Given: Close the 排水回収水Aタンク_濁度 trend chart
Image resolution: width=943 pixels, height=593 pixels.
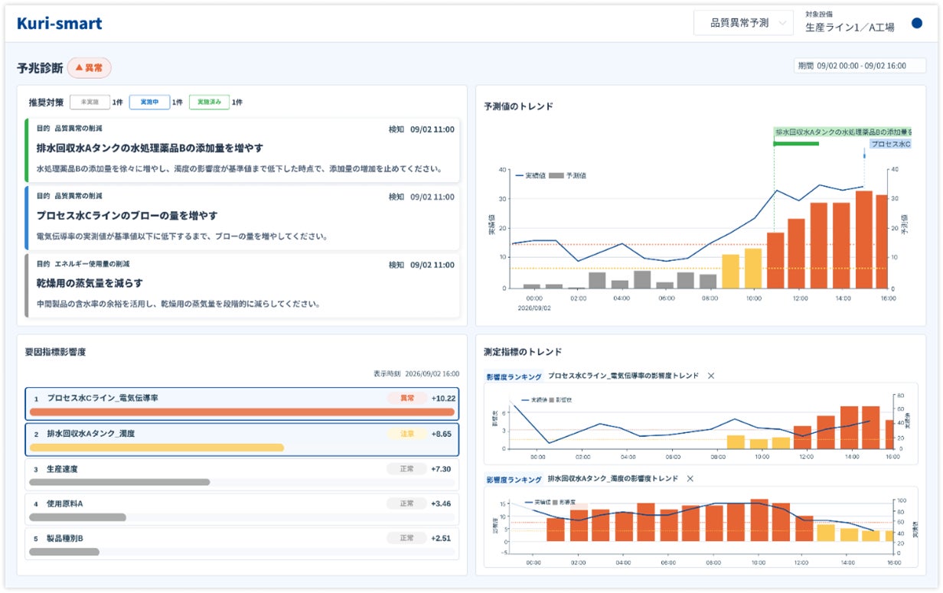Looking at the screenshot, I should tap(690, 478).
